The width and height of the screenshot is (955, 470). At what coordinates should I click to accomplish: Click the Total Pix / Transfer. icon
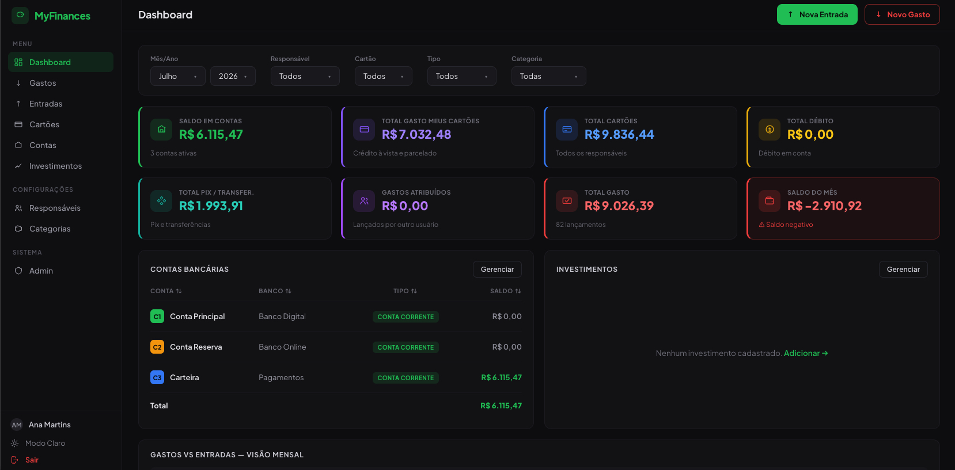[161, 201]
